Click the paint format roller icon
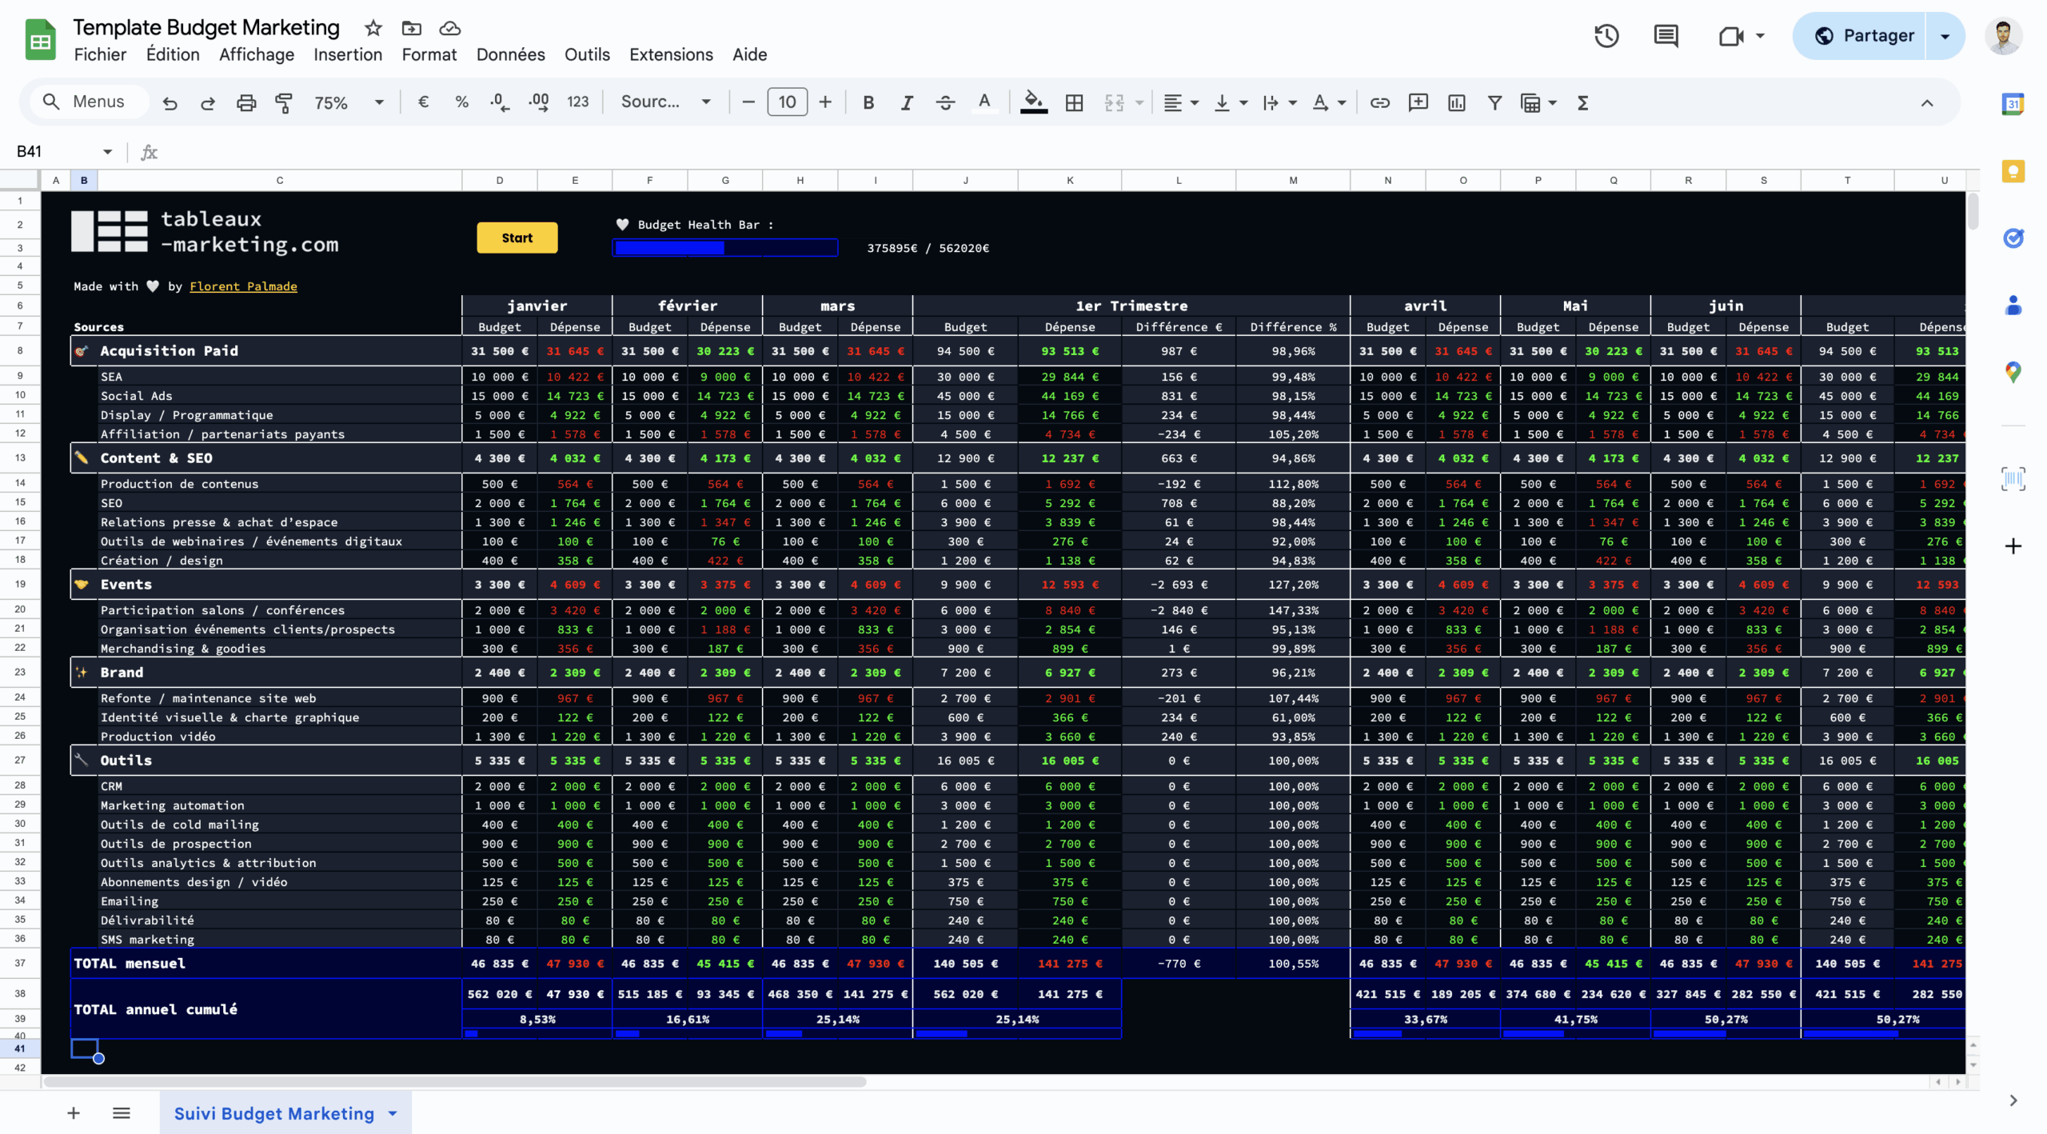Screen dimensions: 2047x1134 (283, 102)
